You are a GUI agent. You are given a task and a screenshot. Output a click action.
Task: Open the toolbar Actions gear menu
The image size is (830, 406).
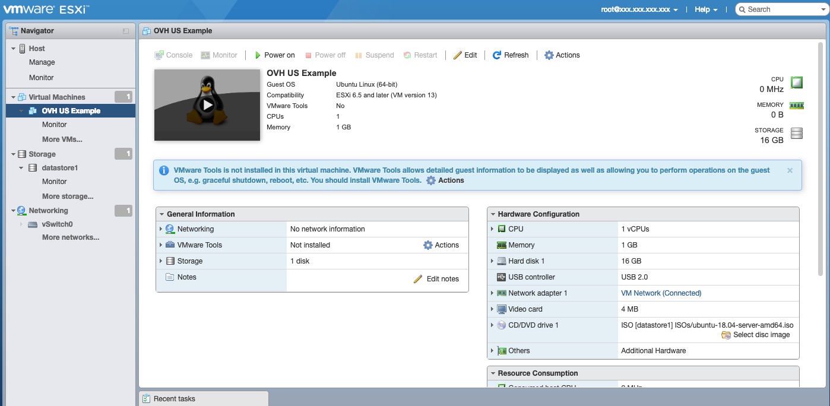(562, 55)
